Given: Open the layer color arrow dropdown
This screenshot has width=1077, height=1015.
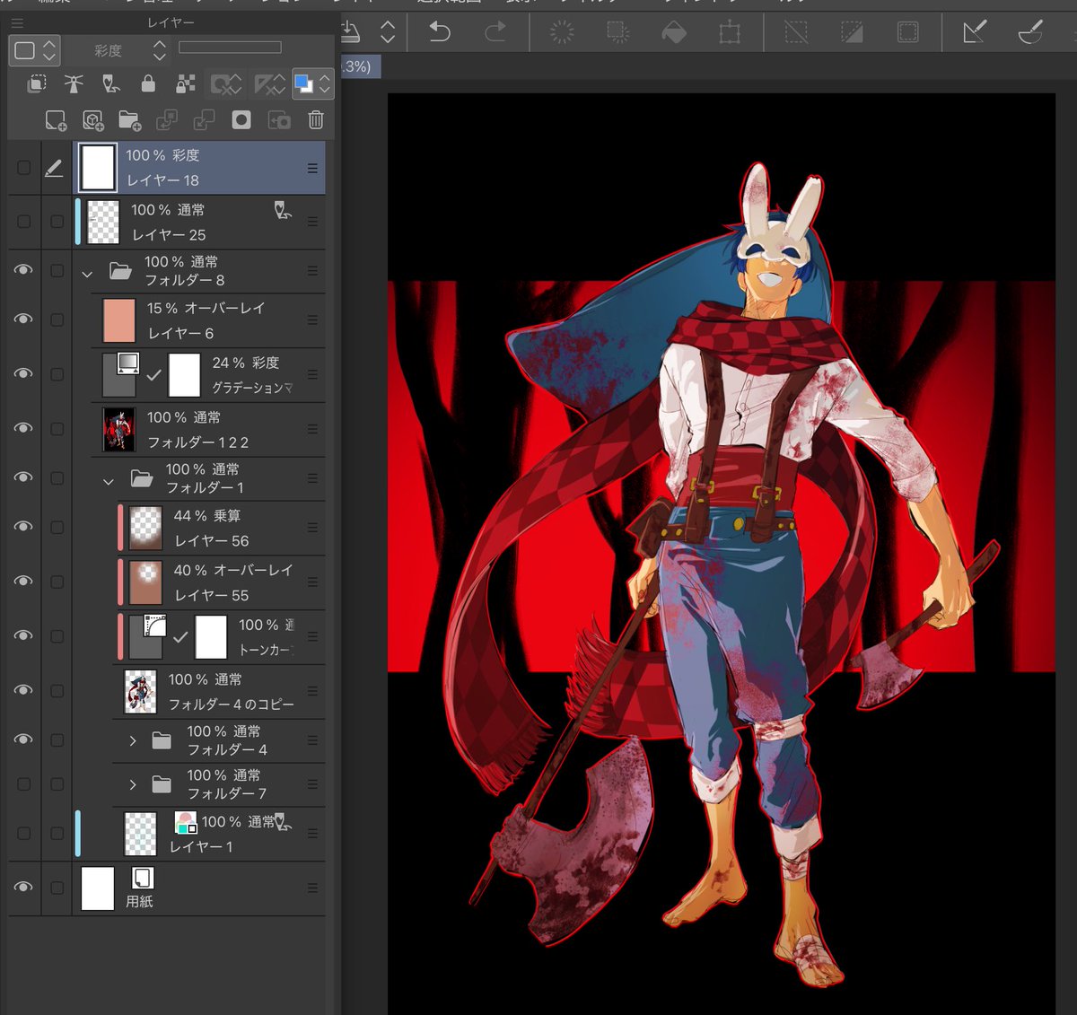Looking at the screenshot, I should (324, 84).
